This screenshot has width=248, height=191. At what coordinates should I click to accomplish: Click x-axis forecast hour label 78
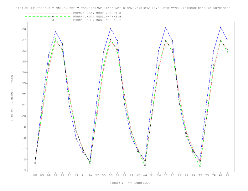(214, 175)
